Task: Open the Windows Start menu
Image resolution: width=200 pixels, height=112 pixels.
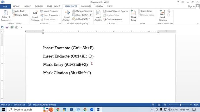Action: click(3, 110)
